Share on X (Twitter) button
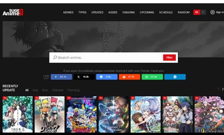The image size is (224, 135). coord(84,77)
